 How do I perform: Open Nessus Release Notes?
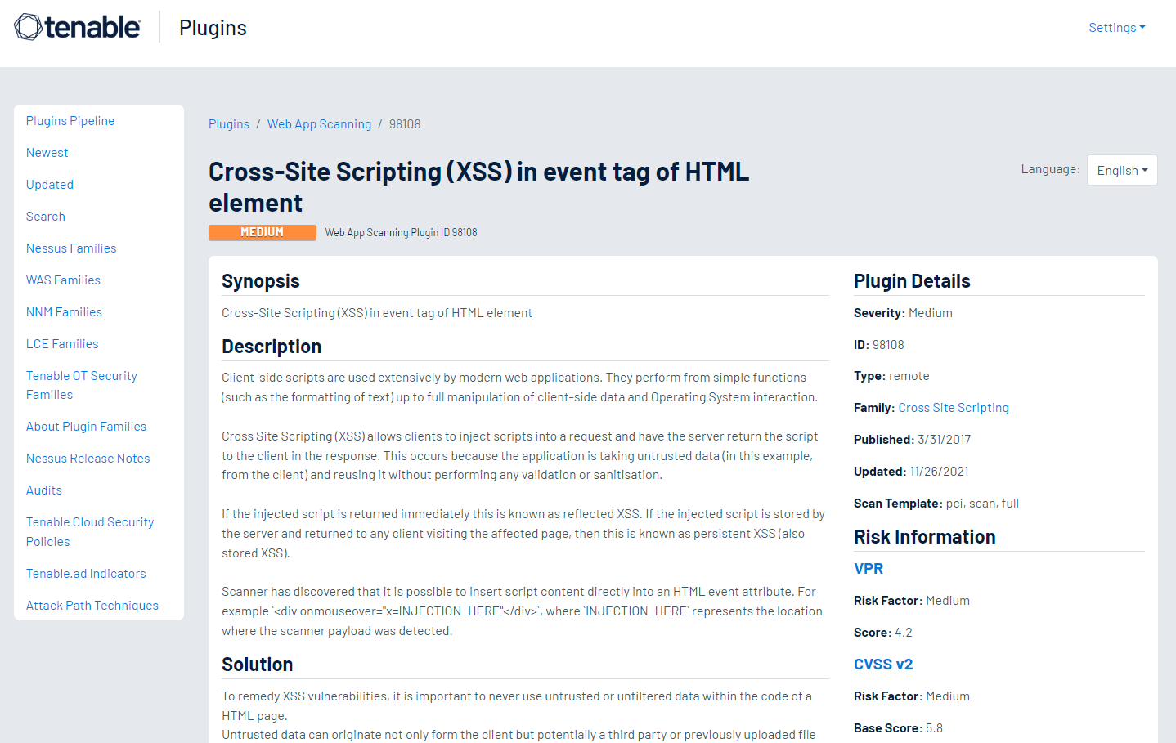click(88, 459)
